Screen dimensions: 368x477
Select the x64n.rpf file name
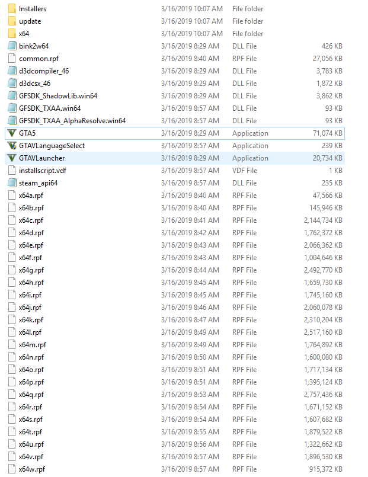click(31, 357)
